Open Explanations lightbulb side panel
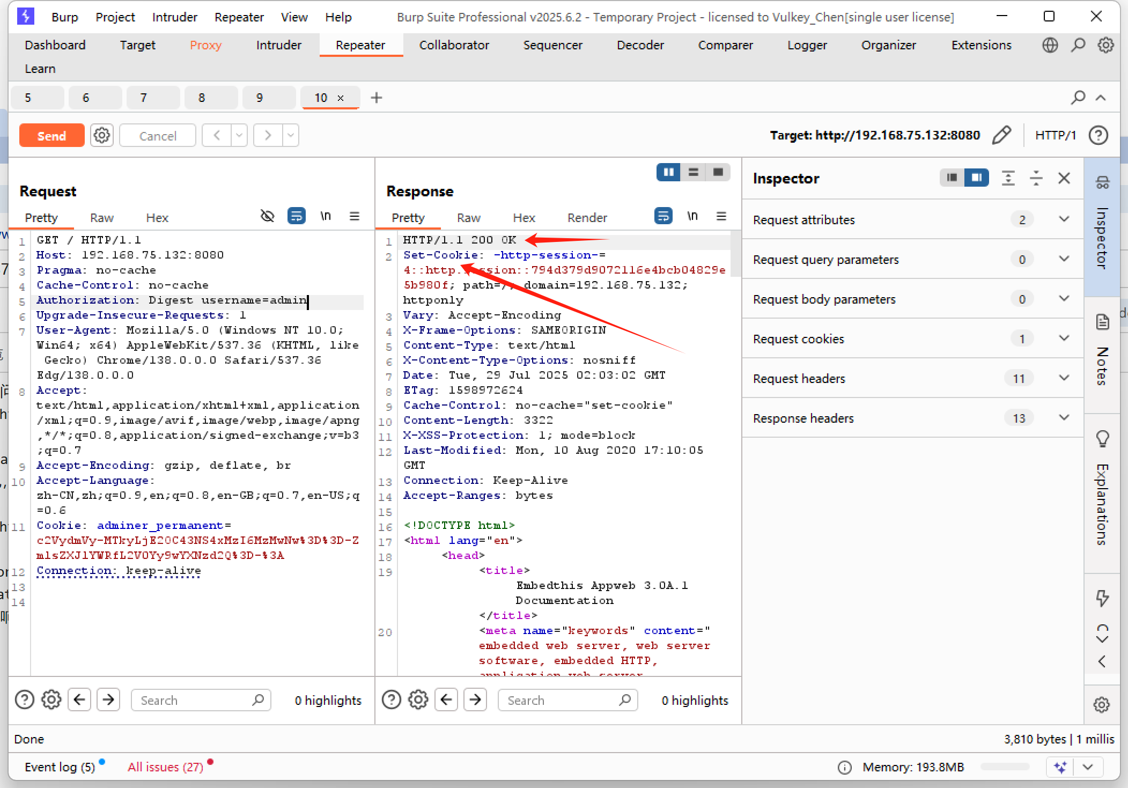Image resolution: width=1128 pixels, height=788 pixels. 1102,439
